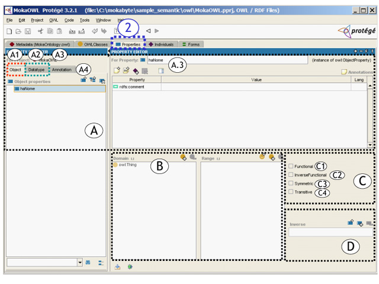Open the Tools menu

85,20
